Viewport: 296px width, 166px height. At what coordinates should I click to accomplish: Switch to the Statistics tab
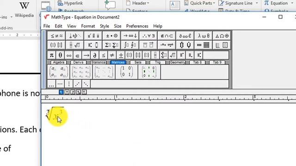[x=98, y=62]
